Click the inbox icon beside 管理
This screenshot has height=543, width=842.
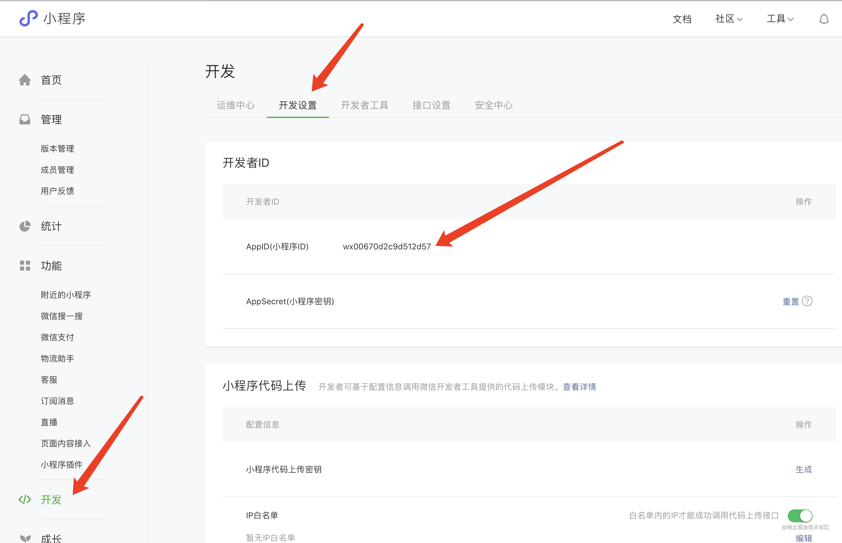point(25,119)
